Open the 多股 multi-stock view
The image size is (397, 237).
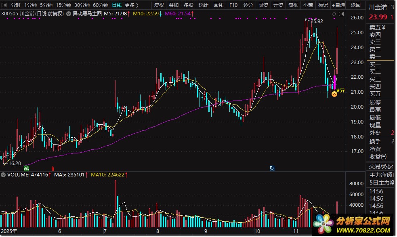(x=189, y=5)
